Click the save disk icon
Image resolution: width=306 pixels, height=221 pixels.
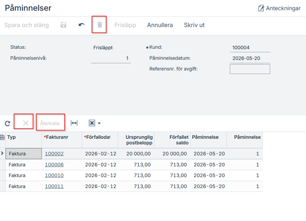tap(63, 25)
